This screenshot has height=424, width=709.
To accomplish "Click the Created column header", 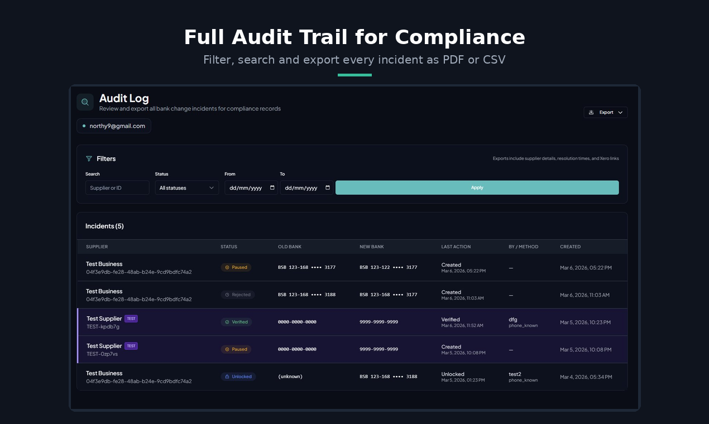I will (571, 247).
